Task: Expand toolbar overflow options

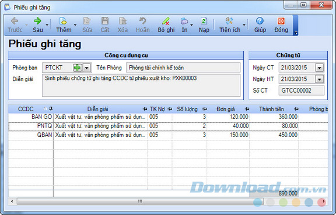Action: pyautogui.click(x=296, y=33)
